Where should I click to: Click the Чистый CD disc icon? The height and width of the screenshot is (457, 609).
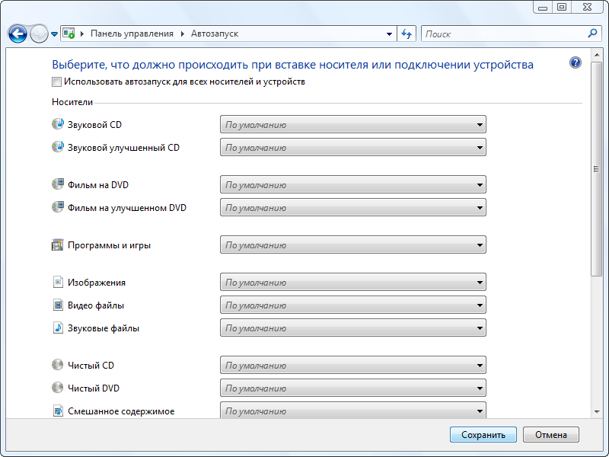coord(58,366)
